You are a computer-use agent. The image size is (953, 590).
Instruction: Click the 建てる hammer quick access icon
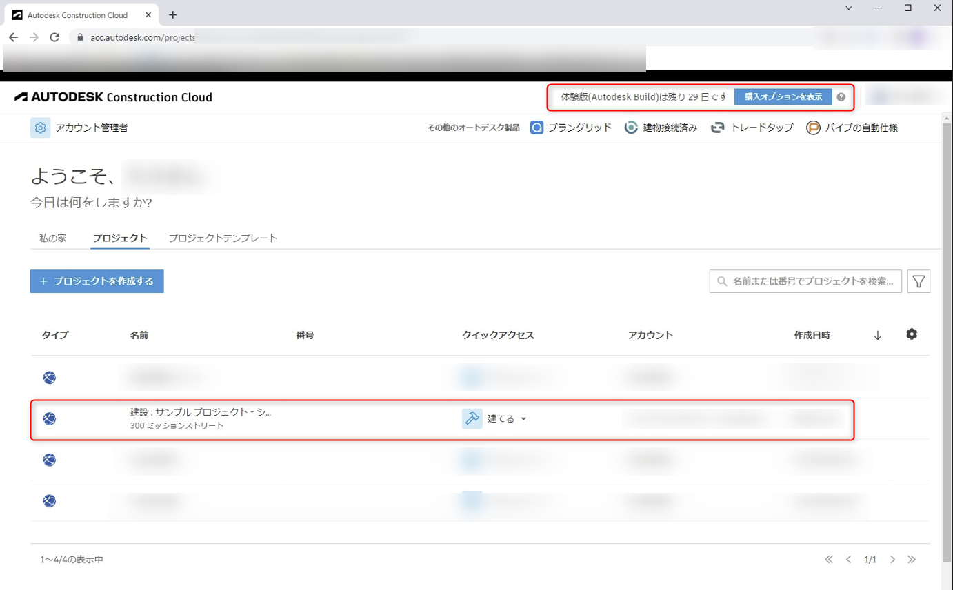[472, 418]
